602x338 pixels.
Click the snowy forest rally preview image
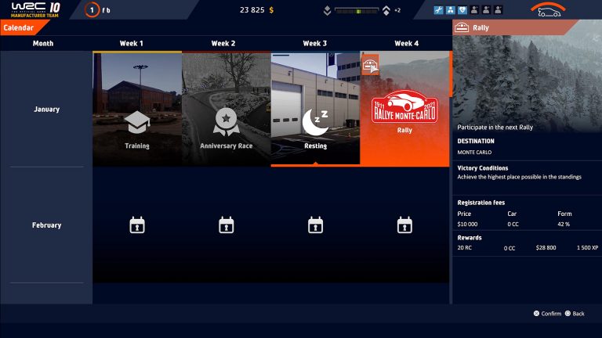pyautogui.click(x=527, y=78)
